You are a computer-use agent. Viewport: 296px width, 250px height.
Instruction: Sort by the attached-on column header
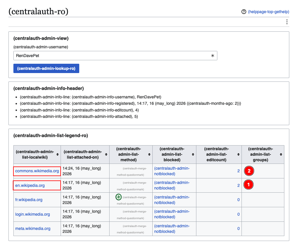85,155
